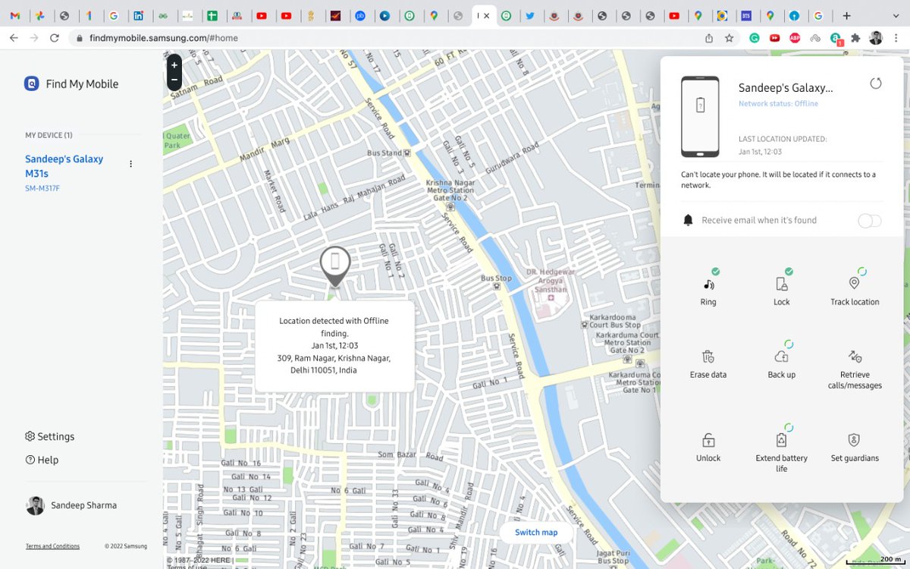Image resolution: width=910 pixels, height=569 pixels.
Task: Switch to the Twitter tab
Action: point(530,15)
